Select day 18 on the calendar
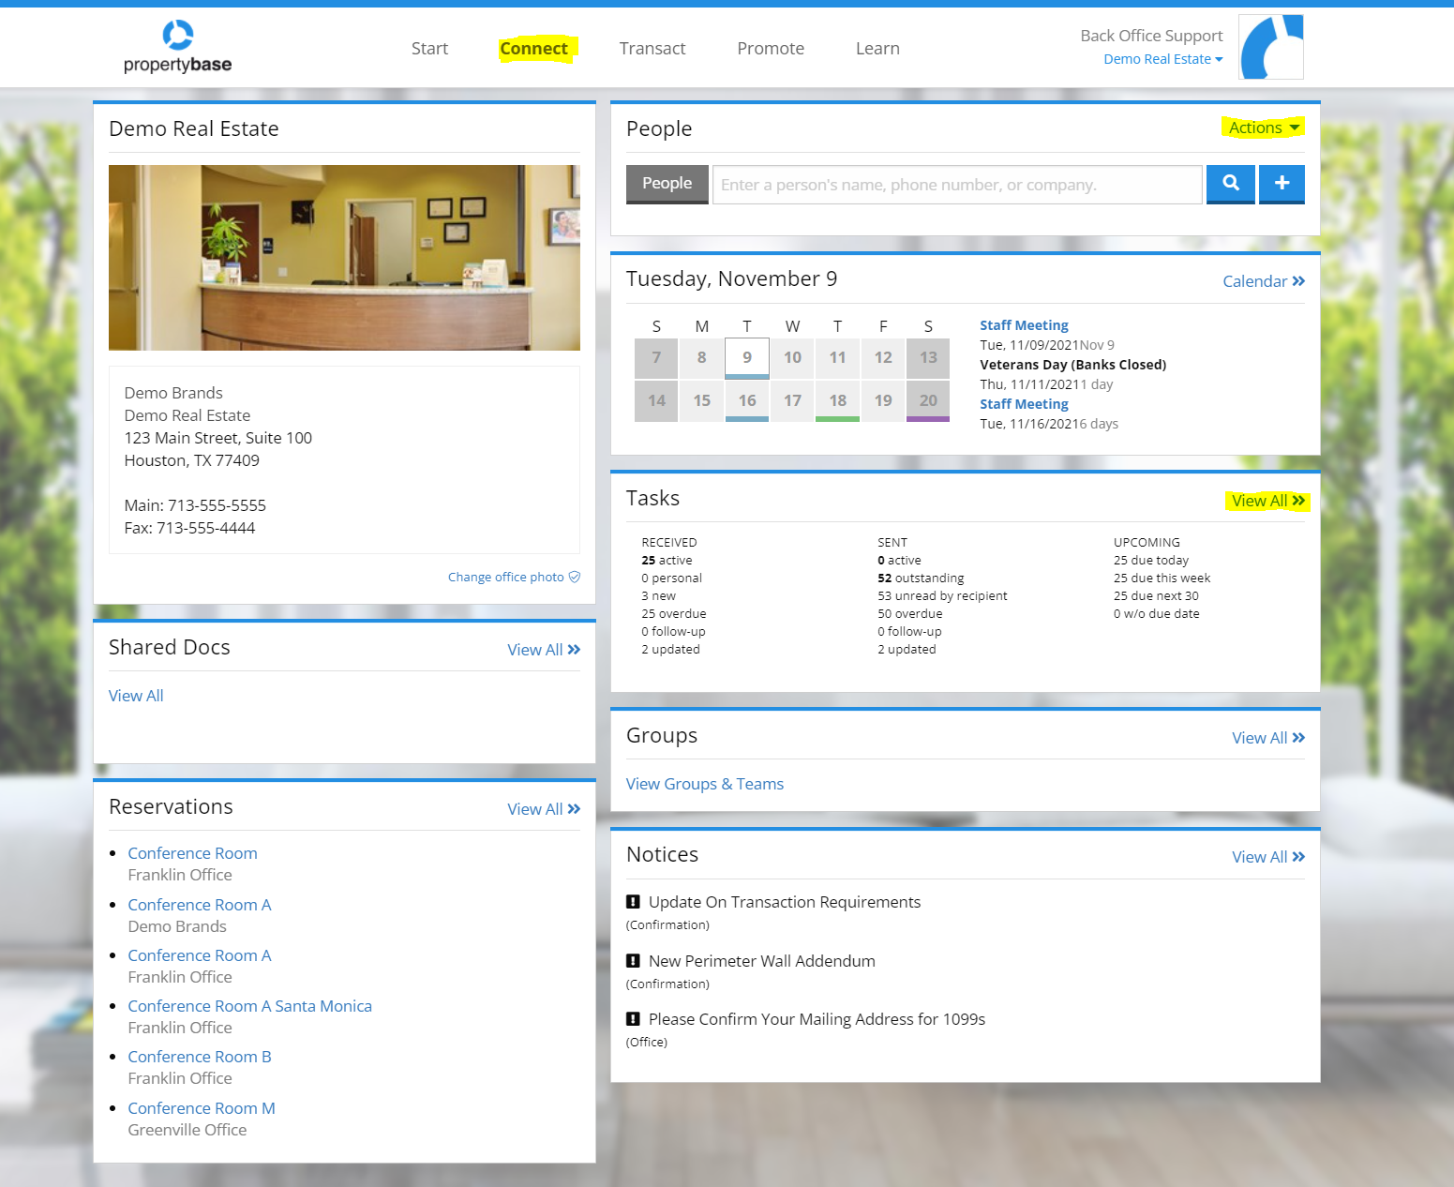Screen dimensions: 1454x1187 point(837,400)
